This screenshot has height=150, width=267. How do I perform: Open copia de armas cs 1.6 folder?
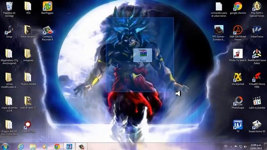point(9,104)
